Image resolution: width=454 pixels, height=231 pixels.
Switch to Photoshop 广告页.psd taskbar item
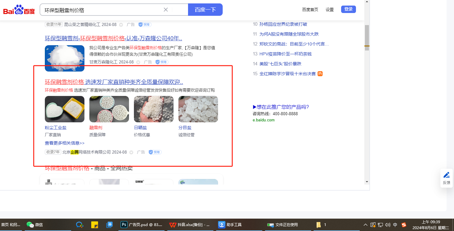pyautogui.click(x=142, y=225)
